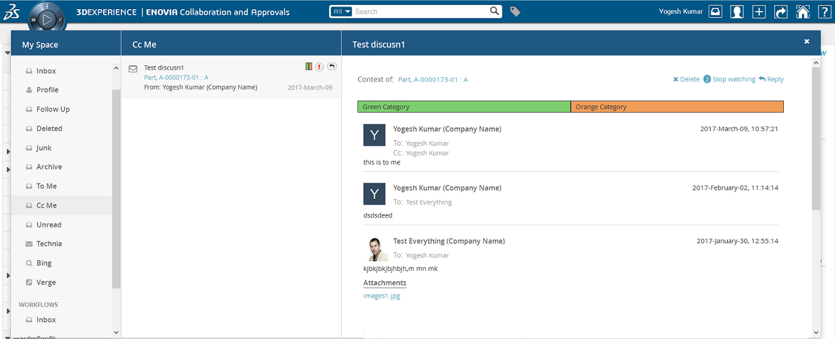Click the 3DEXPERIENCE compass play button
This screenshot has width=835, height=339.
[46, 19]
